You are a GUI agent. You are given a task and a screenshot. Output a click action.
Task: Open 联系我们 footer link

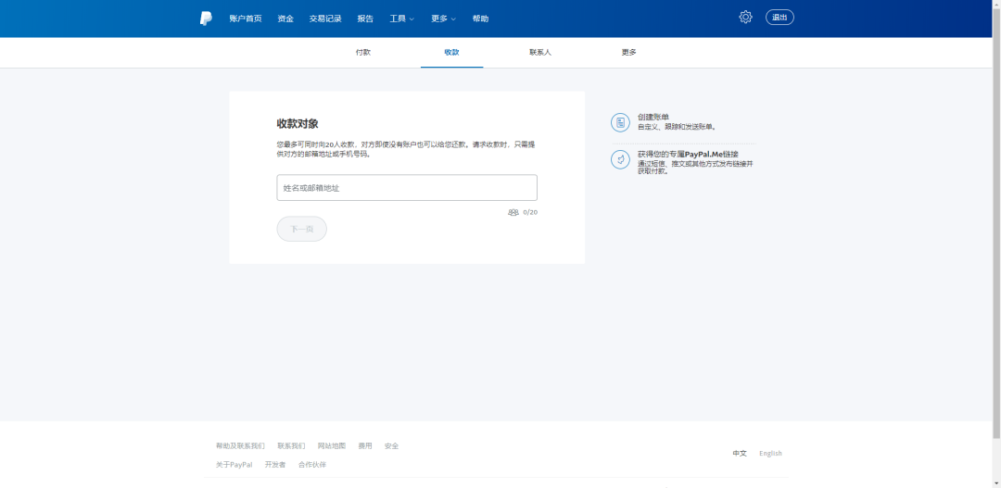click(291, 446)
